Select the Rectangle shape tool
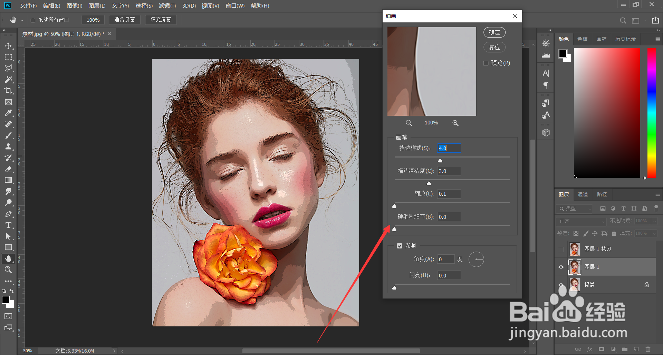The height and width of the screenshot is (355, 663). pyautogui.click(x=8, y=247)
